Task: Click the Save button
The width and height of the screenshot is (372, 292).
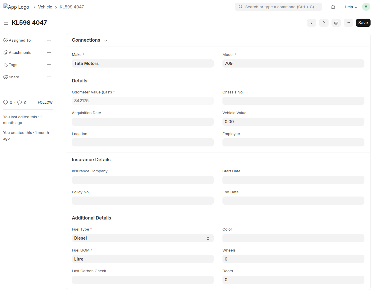Action: 363,23
